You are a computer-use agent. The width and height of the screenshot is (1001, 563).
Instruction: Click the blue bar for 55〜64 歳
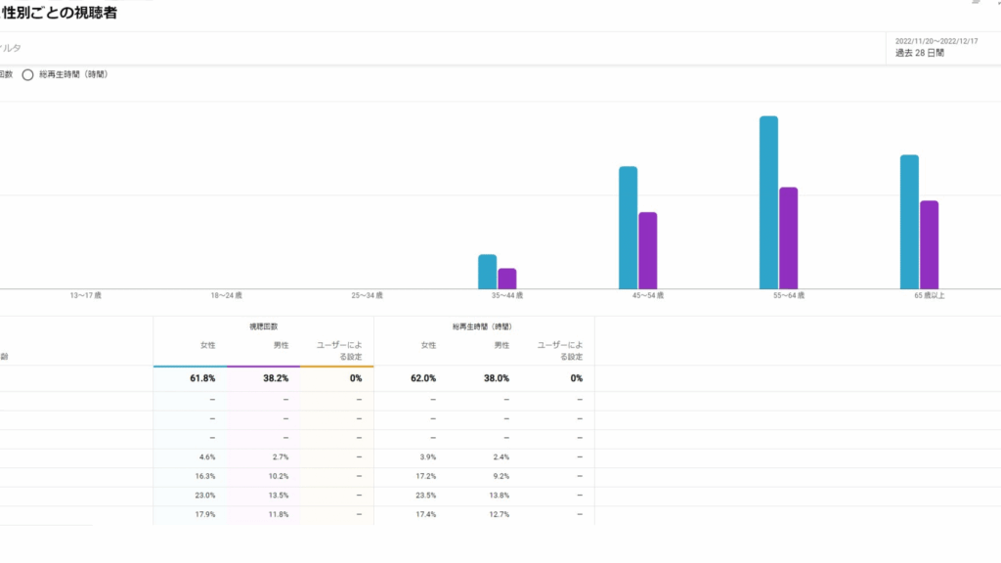click(x=768, y=202)
